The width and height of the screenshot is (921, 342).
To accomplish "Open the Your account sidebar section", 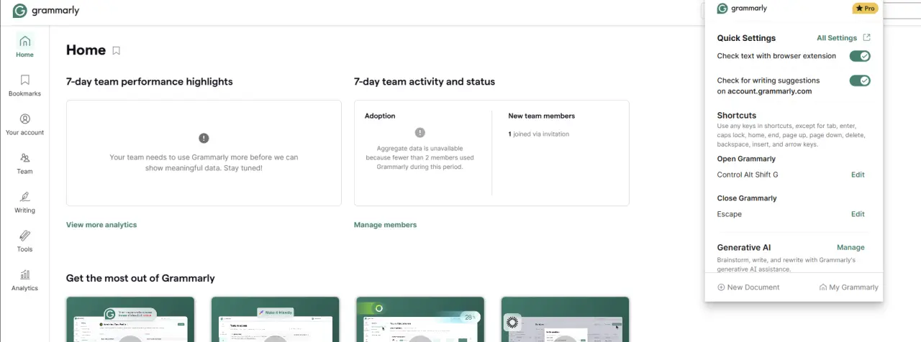I will [x=24, y=124].
